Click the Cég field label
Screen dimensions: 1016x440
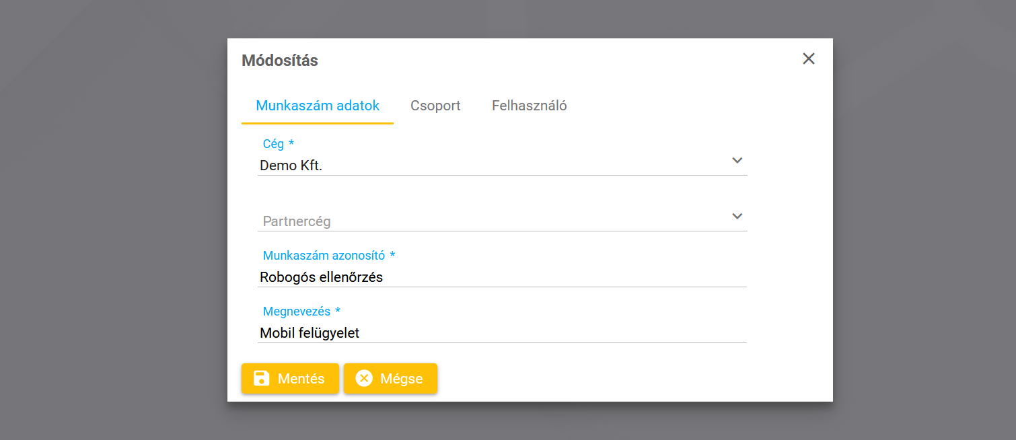(x=273, y=144)
